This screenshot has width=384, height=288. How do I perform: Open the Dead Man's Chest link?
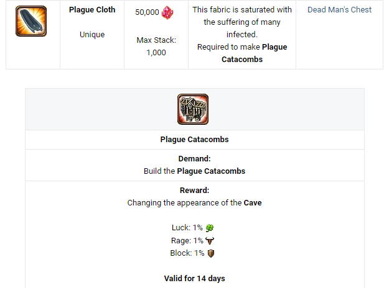click(x=339, y=10)
